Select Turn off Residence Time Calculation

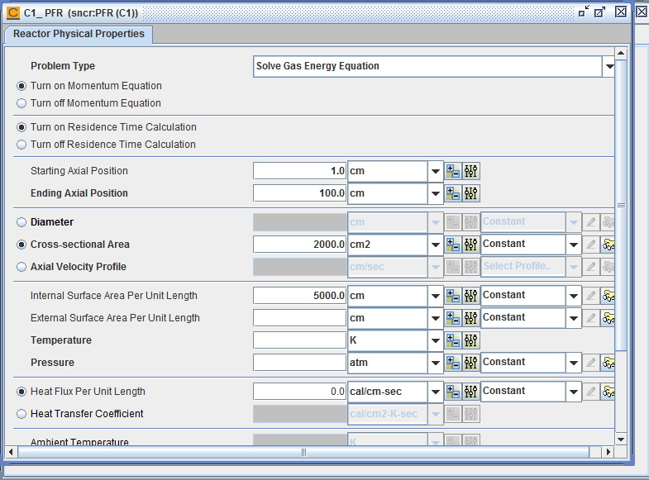tap(21, 145)
